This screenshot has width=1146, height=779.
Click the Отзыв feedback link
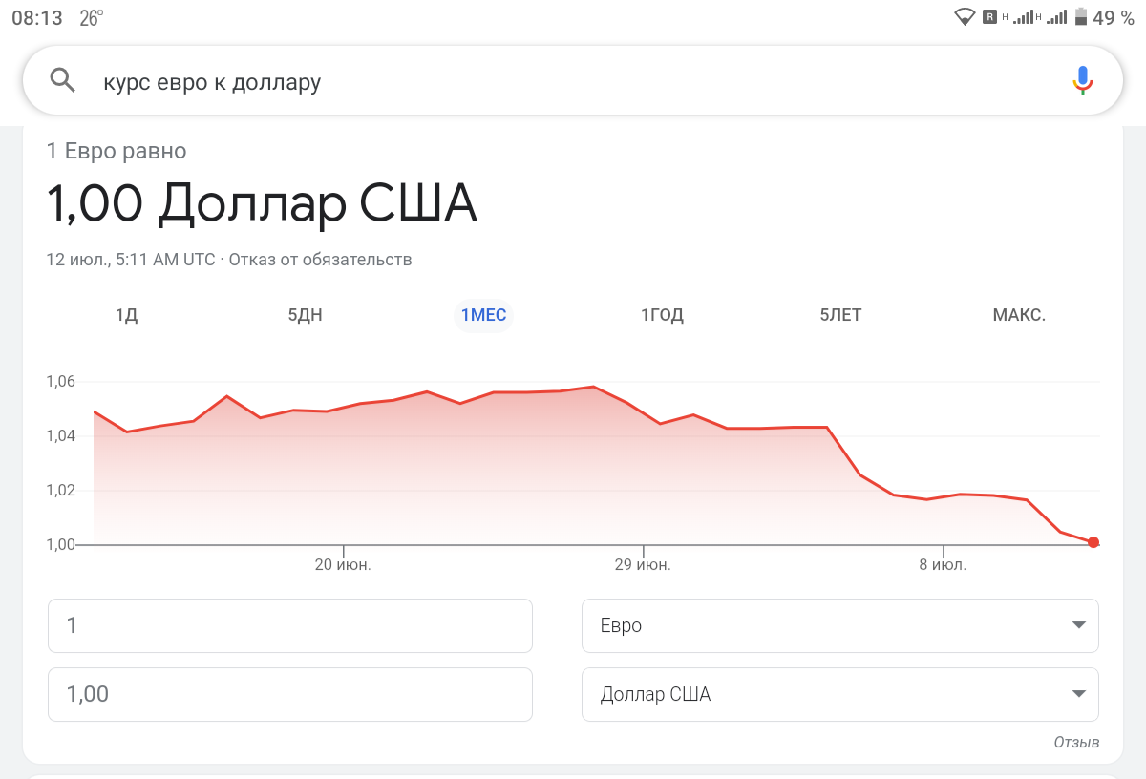1076,742
